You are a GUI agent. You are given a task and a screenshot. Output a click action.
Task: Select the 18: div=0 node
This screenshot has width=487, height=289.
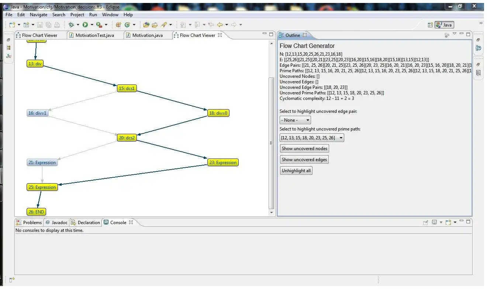218,113
